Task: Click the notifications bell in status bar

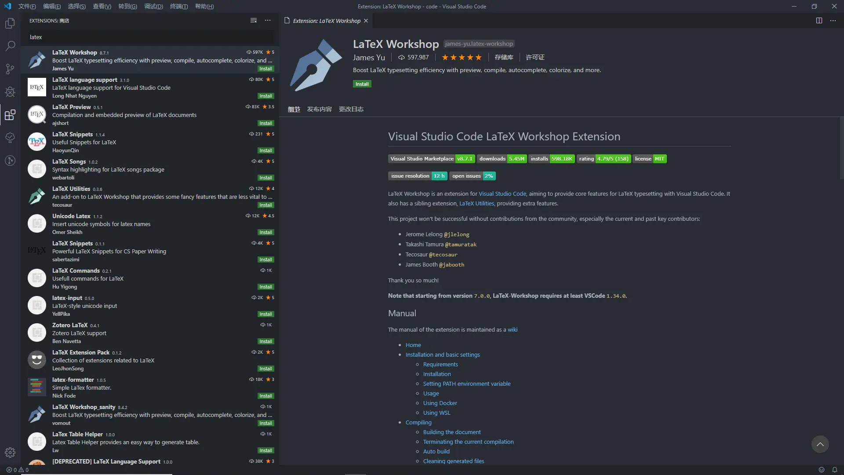Action: tap(834, 470)
